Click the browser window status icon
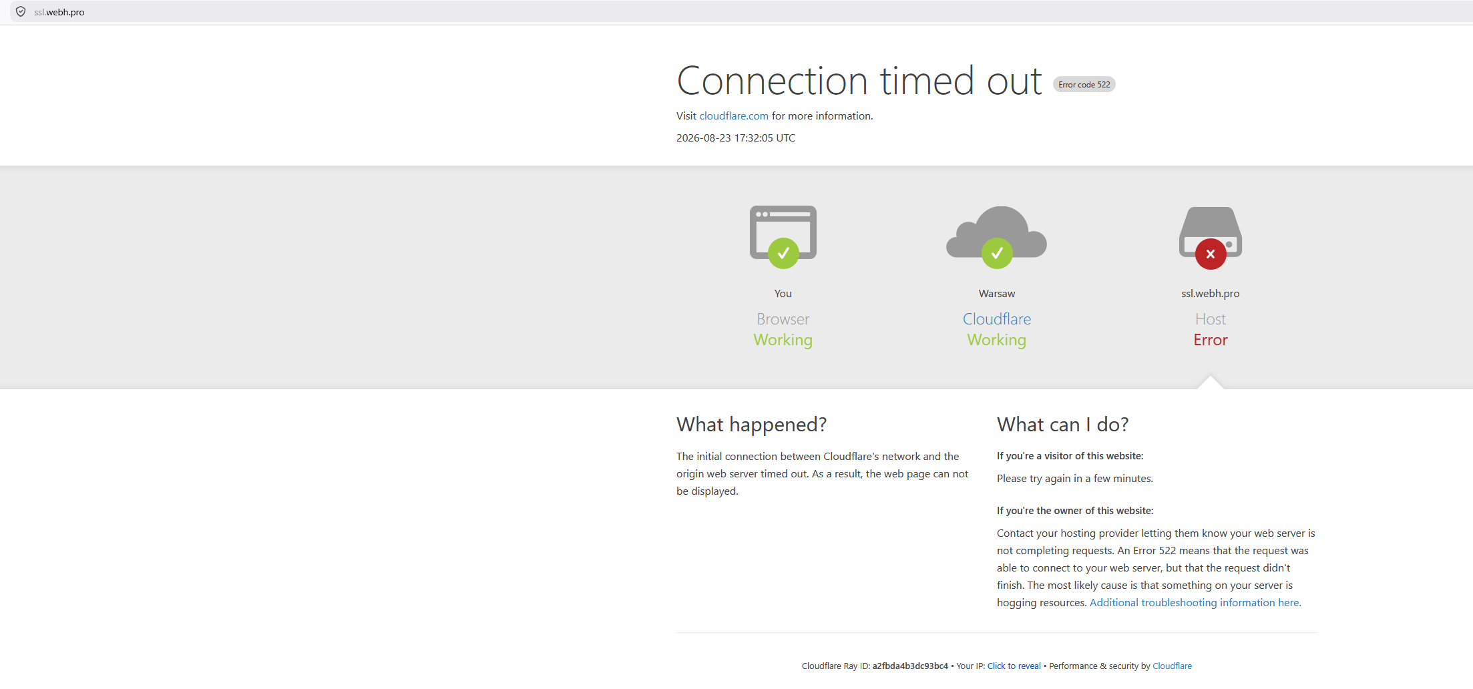 pos(783,237)
